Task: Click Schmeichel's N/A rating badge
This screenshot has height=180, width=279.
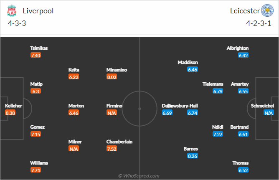Action: pyautogui.click(x=269, y=113)
